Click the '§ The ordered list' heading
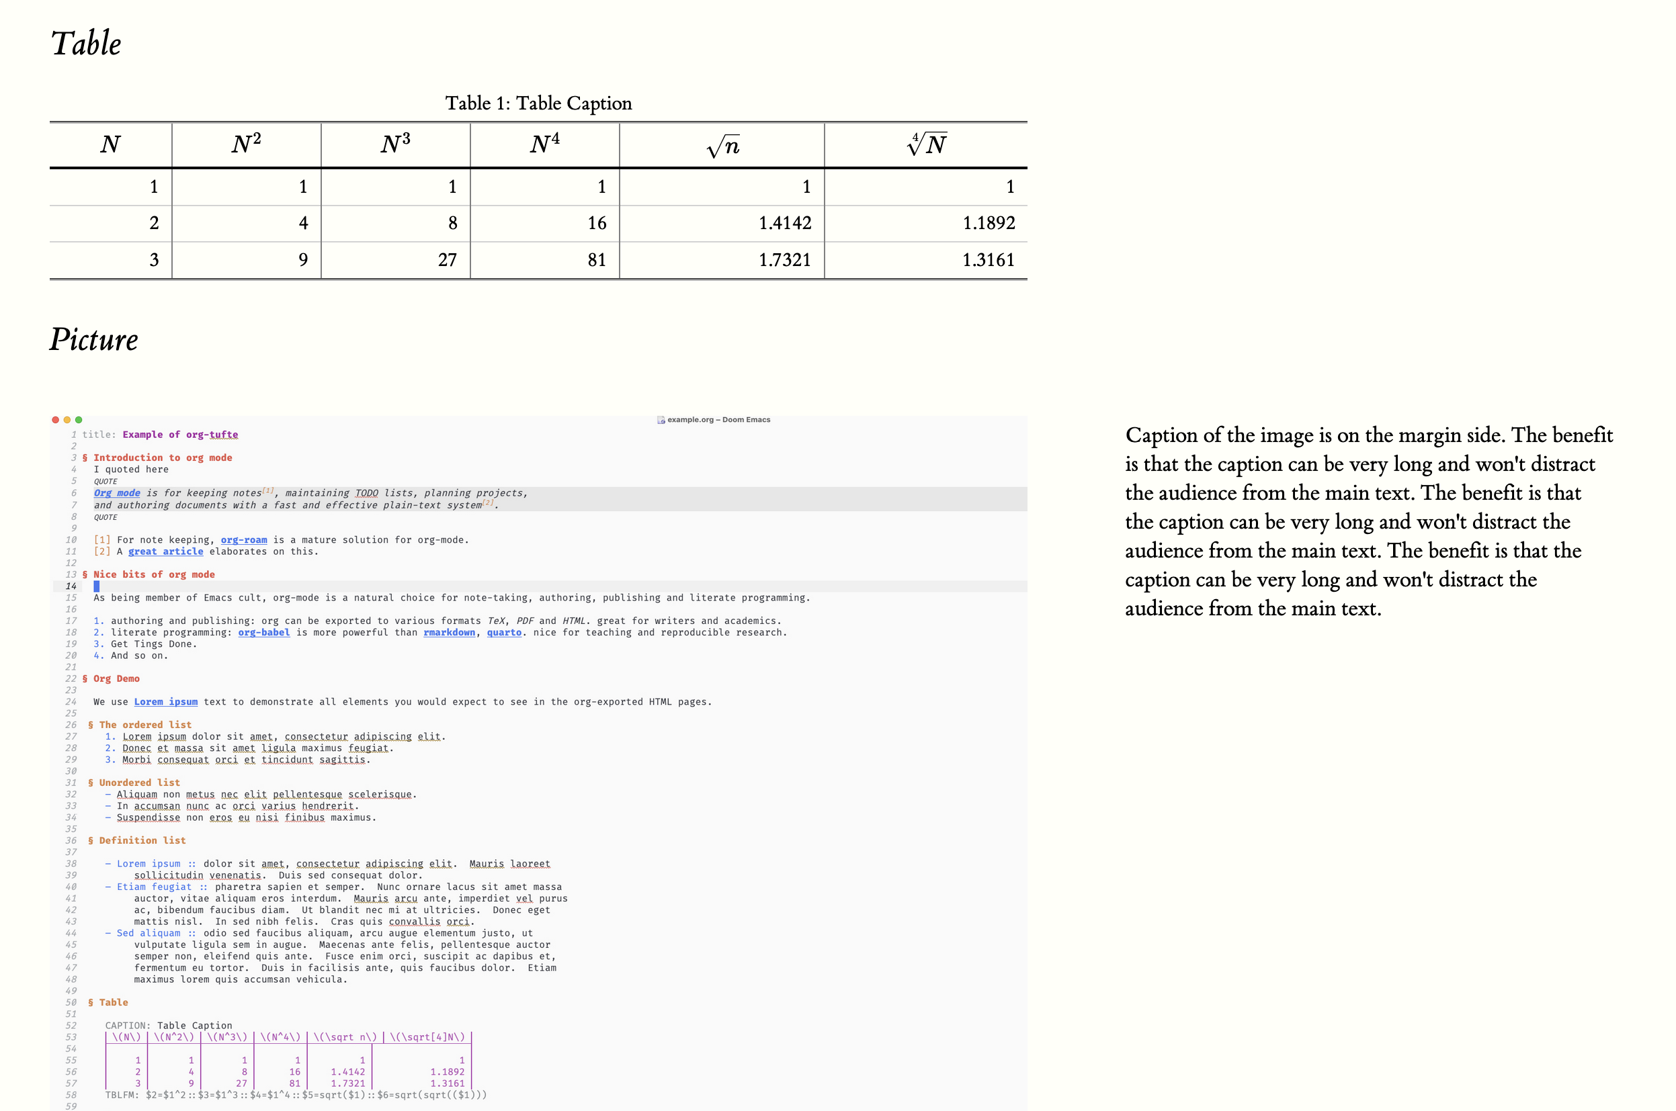The image size is (1676, 1111). pos(140,725)
